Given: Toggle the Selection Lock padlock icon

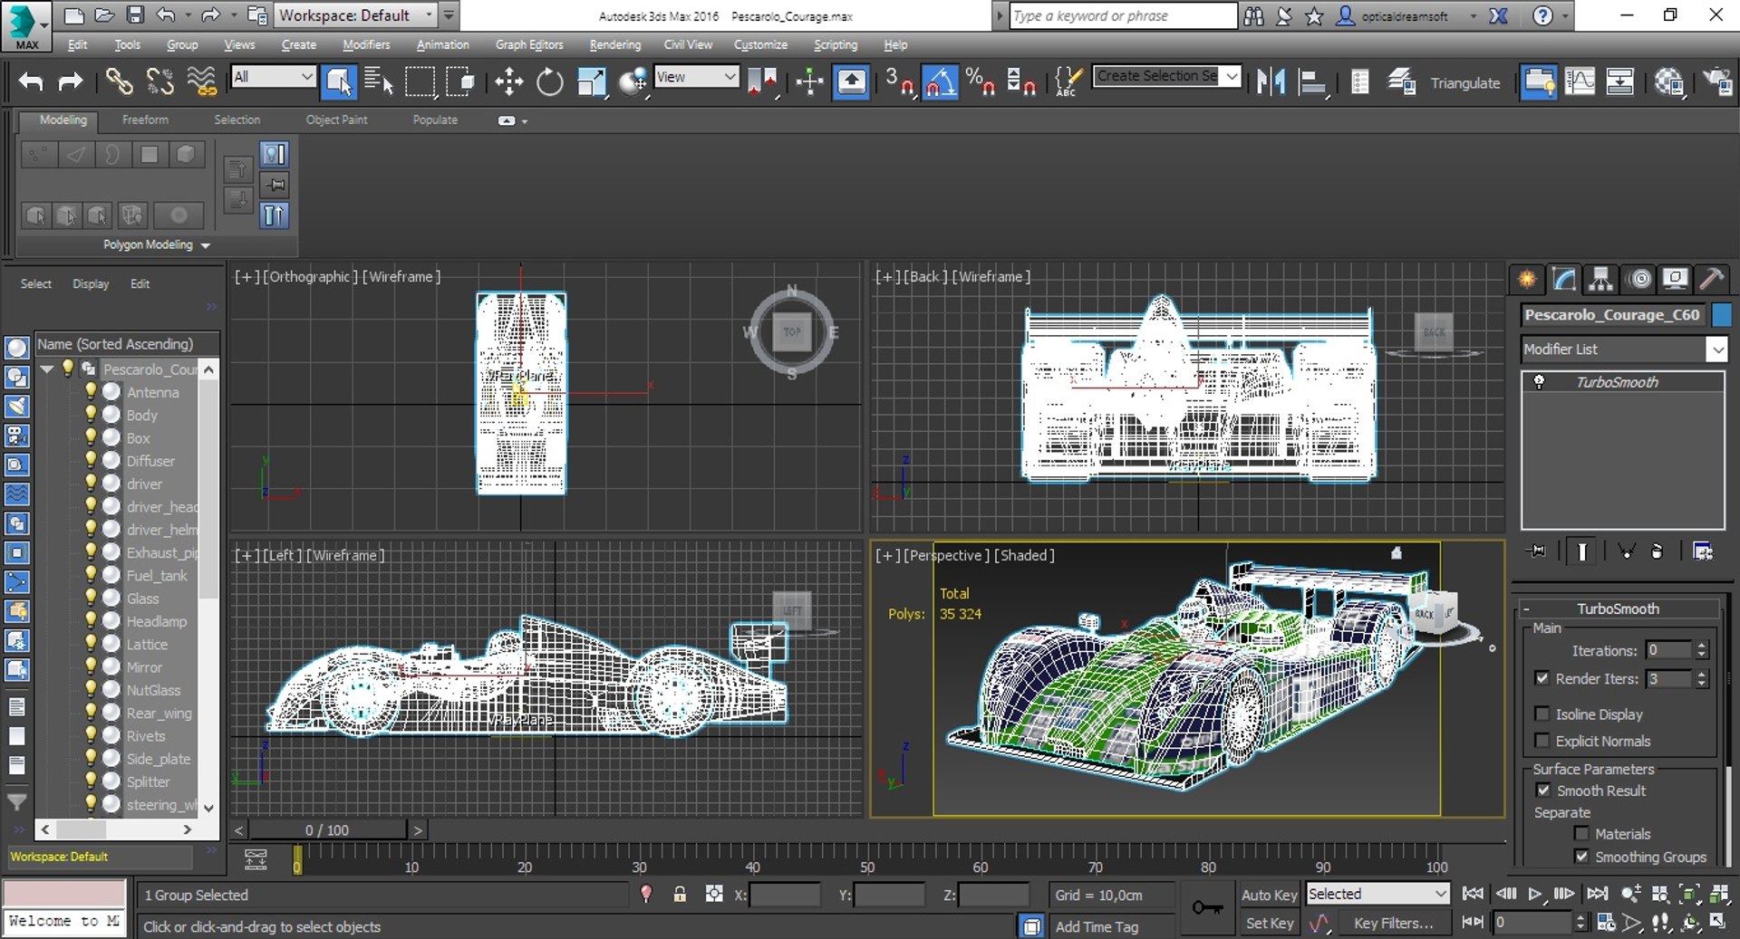Looking at the screenshot, I should [680, 895].
